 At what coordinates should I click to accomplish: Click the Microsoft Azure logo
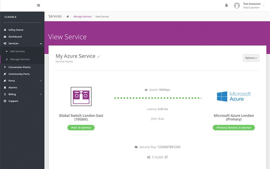pyautogui.click(x=234, y=96)
